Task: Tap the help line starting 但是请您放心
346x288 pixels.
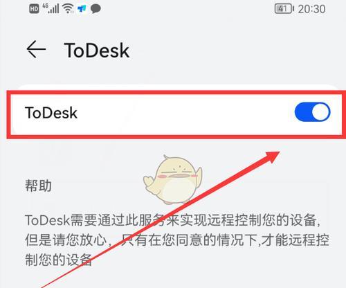Action: coord(177,240)
